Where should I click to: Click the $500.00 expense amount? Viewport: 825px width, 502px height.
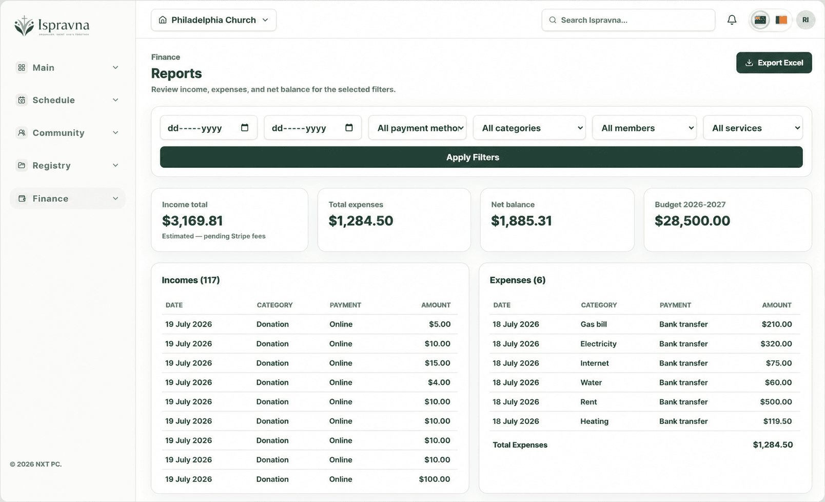click(x=776, y=402)
